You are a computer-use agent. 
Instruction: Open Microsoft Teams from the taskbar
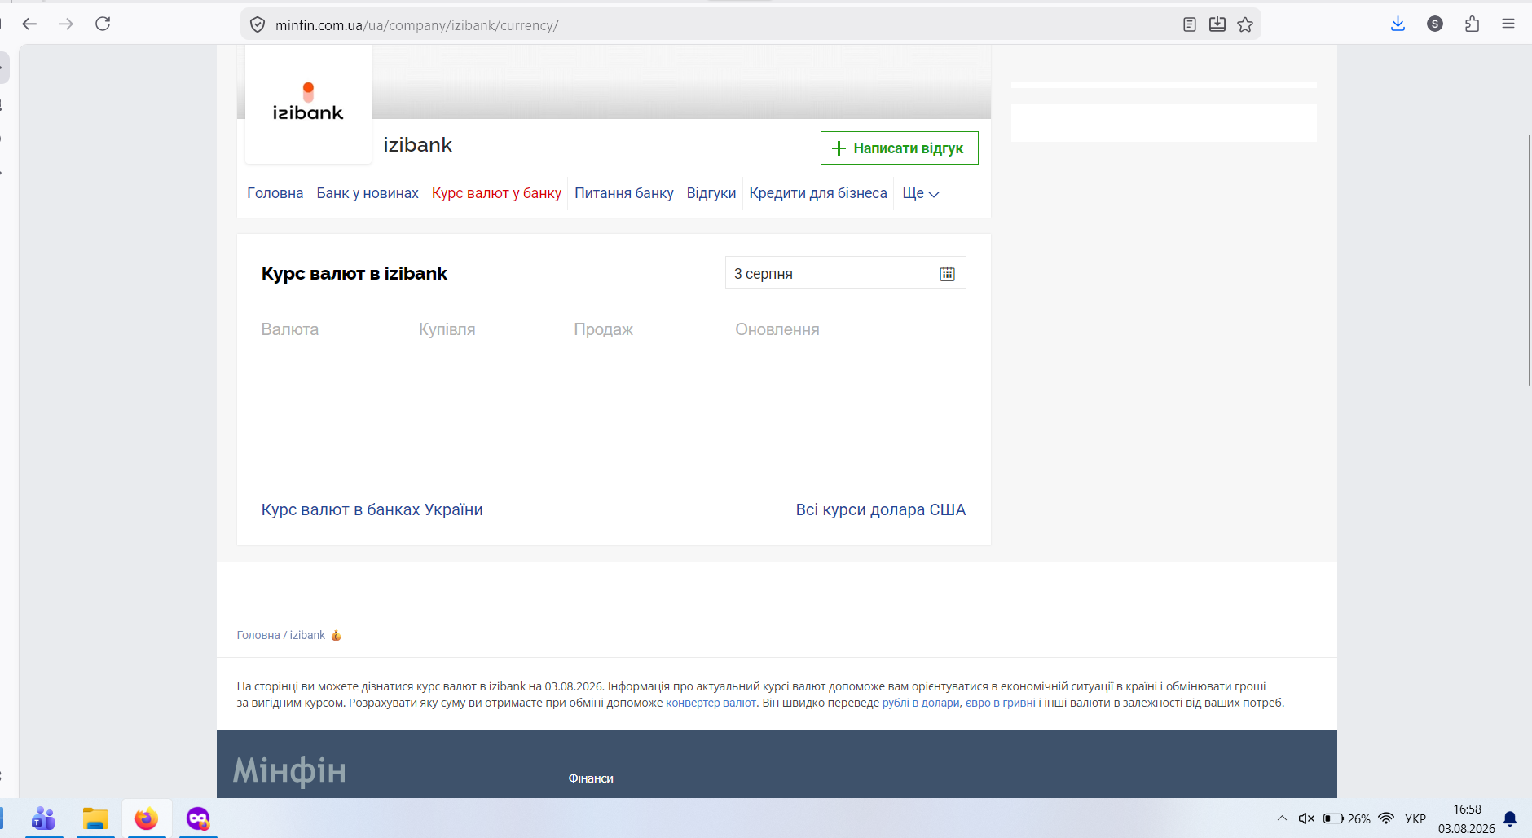43,818
